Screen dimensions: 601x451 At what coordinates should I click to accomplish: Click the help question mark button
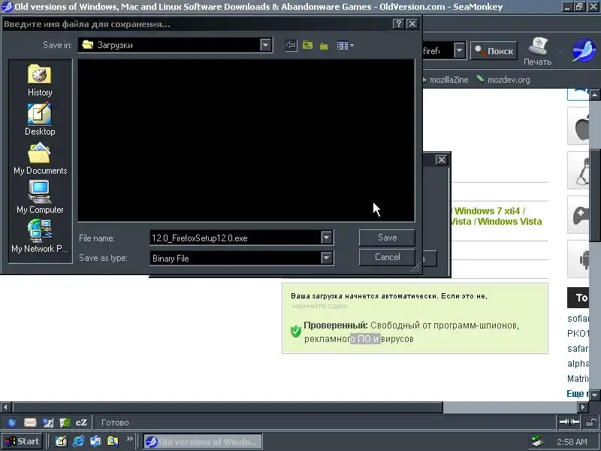coord(399,24)
